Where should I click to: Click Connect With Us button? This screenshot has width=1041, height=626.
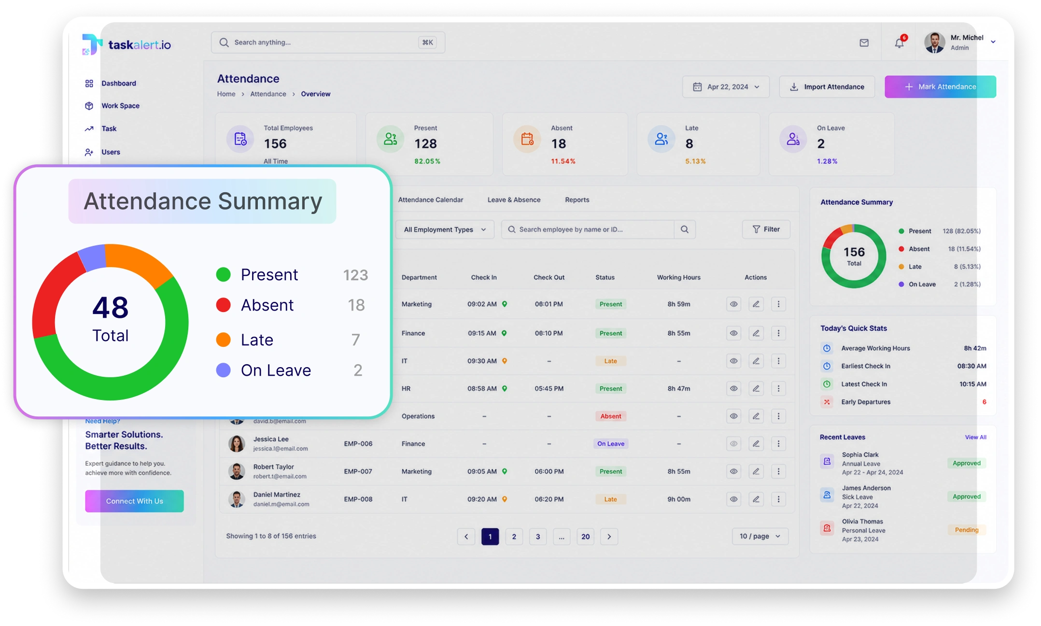pyautogui.click(x=134, y=501)
